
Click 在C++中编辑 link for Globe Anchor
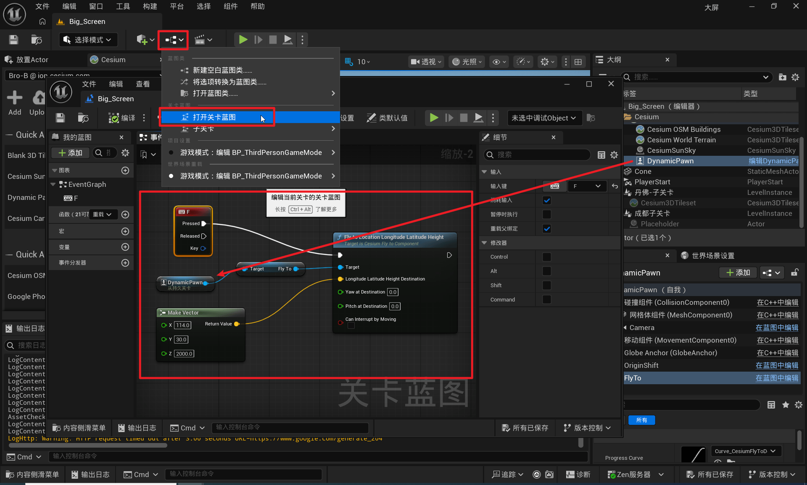pyautogui.click(x=778, y=353)
